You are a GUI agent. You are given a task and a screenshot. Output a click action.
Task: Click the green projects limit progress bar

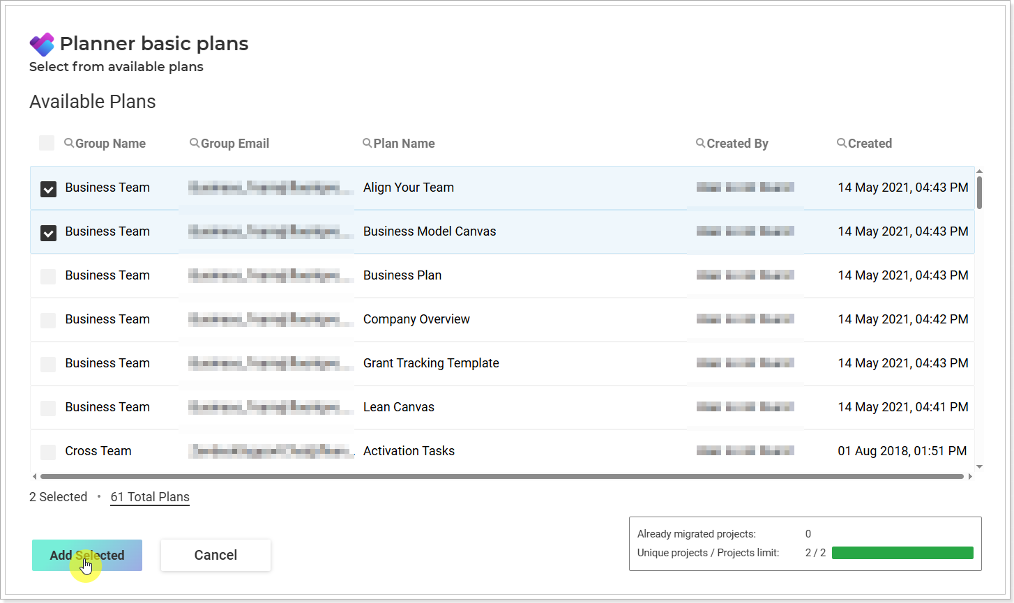902,553
